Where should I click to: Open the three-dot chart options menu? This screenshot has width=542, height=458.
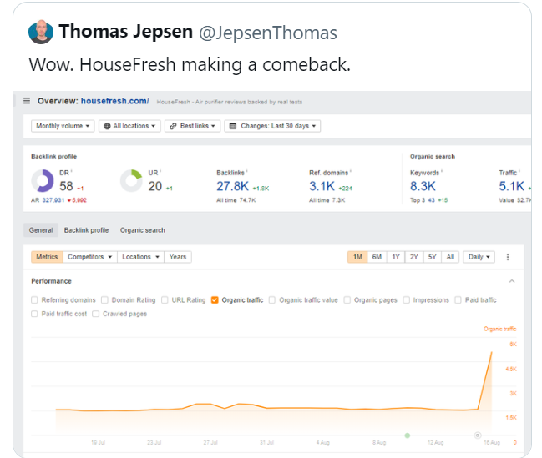[x=507, y=257]
